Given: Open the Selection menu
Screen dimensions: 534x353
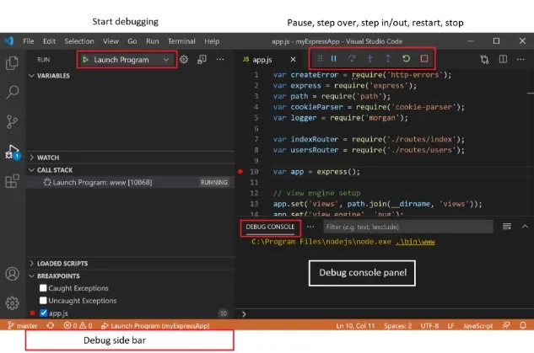Looking at the screenshot, I should coord(79,41).
